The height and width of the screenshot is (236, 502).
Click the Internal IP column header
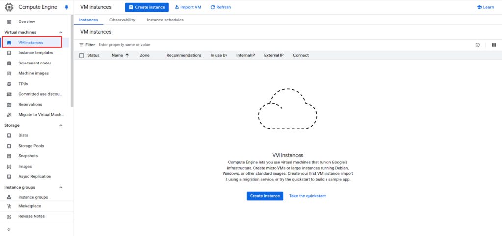tap(246, 55)
